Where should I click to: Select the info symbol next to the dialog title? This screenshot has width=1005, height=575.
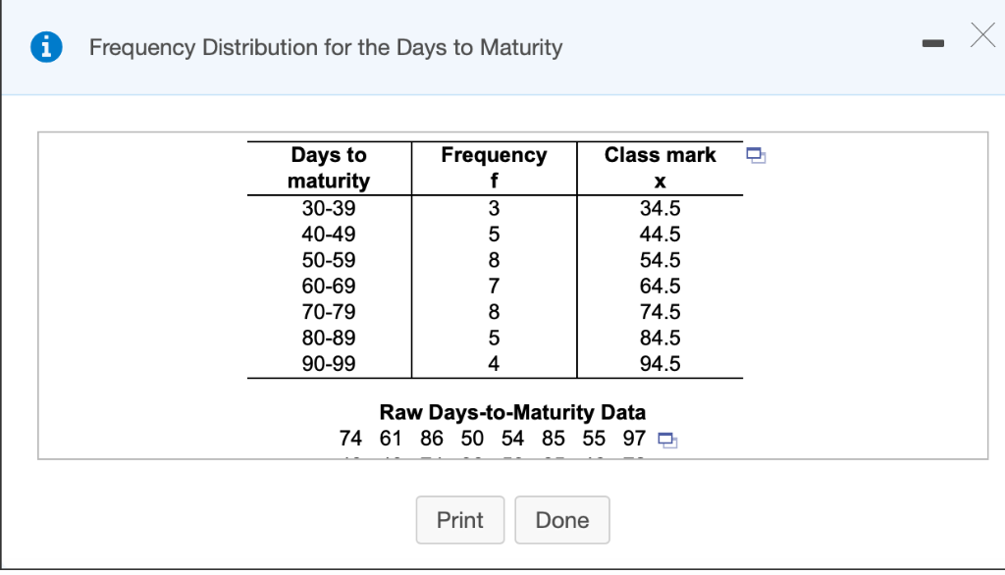tap(44, 46)
